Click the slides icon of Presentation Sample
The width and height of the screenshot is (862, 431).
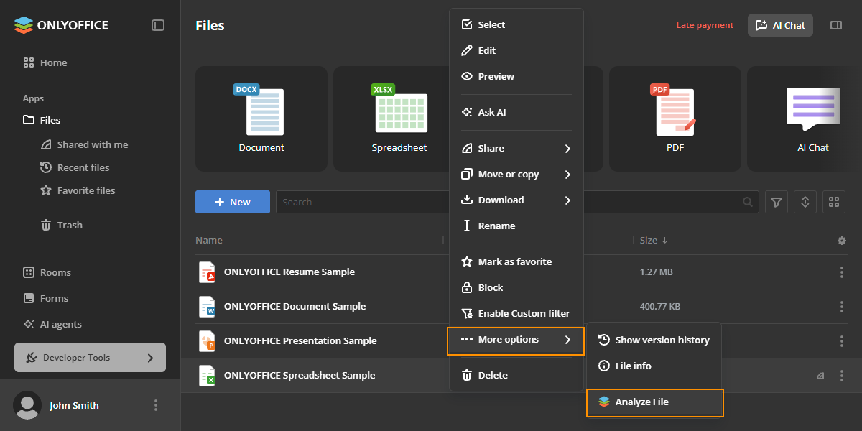click(207, 341)
